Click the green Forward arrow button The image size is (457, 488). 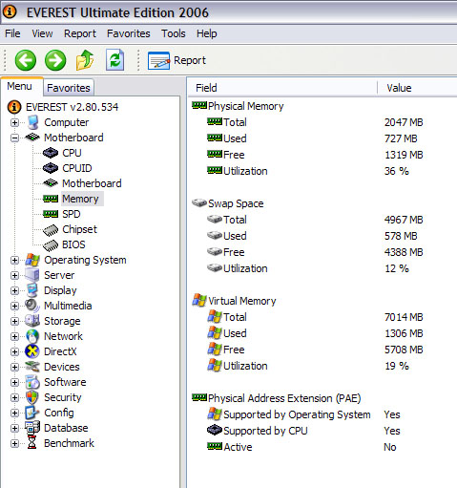(55, 60)
